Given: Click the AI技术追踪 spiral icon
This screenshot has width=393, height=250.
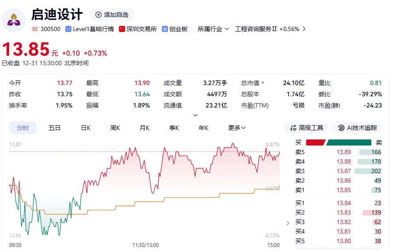Looking at the screenshot, I should click(341, 128).
